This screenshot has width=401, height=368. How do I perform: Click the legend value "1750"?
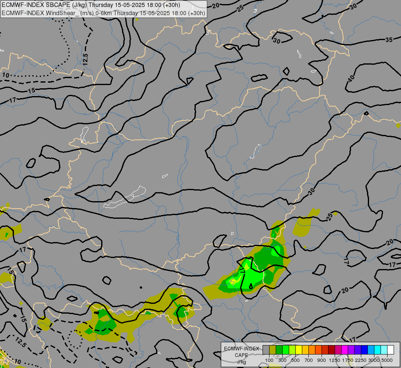(348, 360)
